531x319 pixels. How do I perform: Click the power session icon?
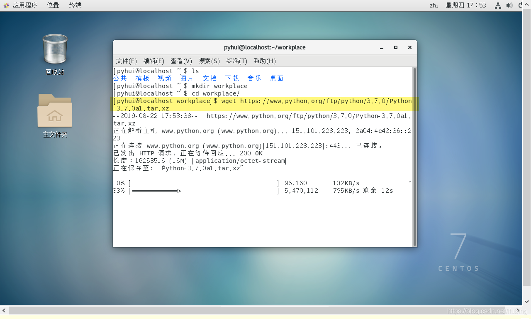tap(521, 5)
